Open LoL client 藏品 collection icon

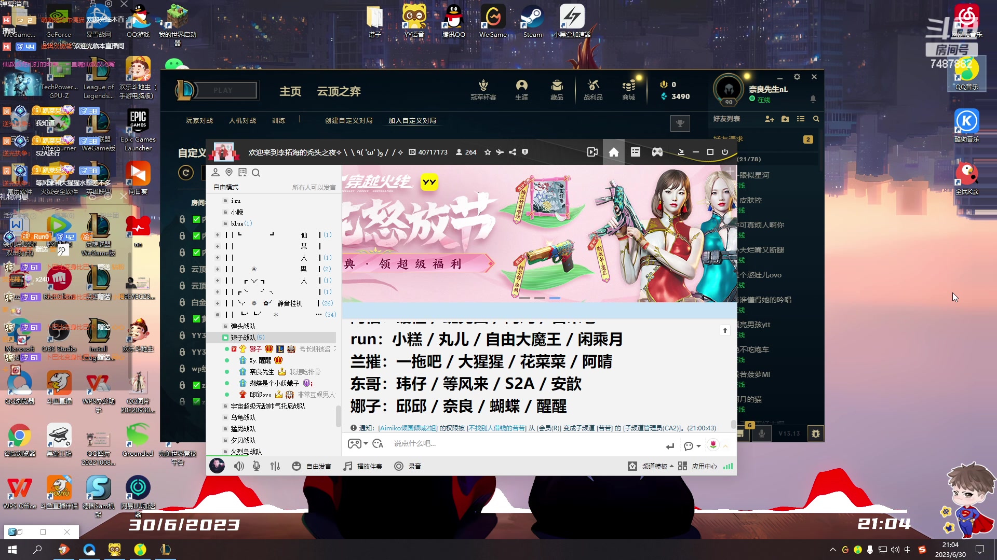pos(557,90)
